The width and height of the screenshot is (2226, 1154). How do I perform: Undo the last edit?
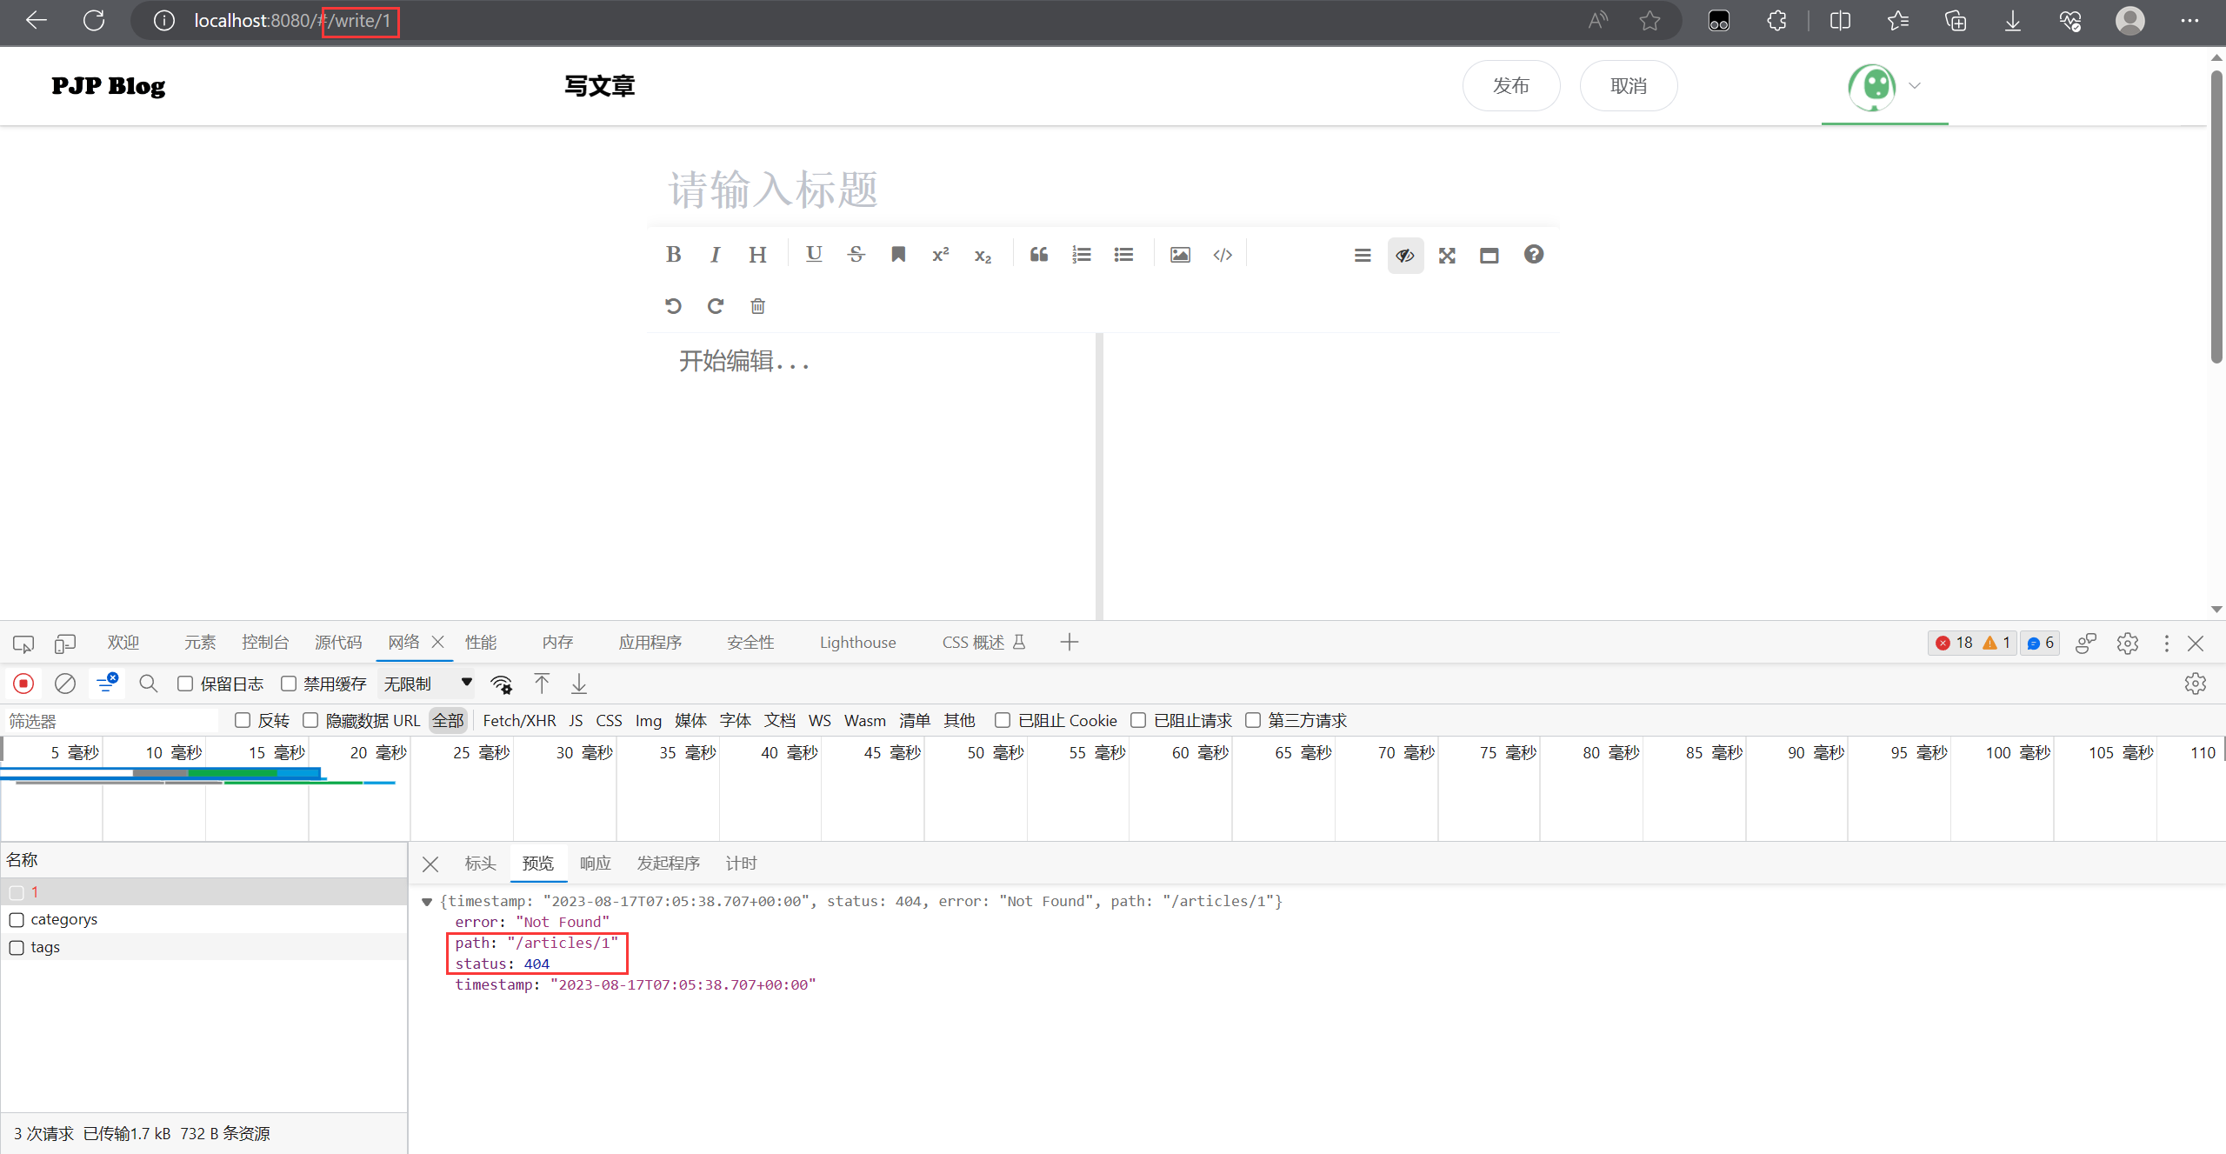coord(672,305)
